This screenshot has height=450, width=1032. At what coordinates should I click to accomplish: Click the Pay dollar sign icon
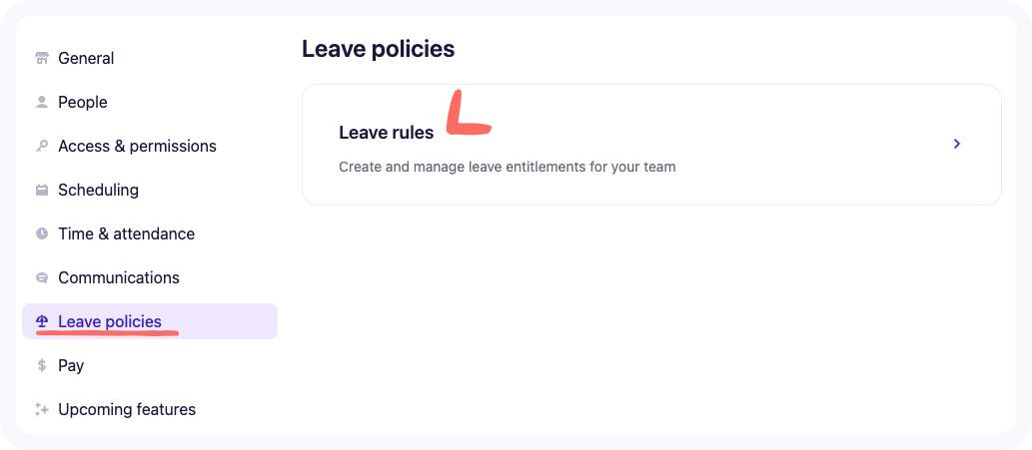(42, 365)
